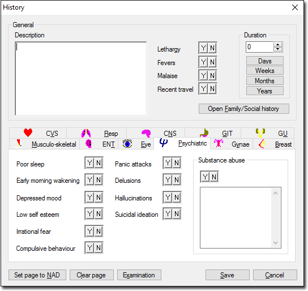Viewport: 308px width, 291px height.
Task: Click the ear ENT icon
Action: tap(88, 144)
